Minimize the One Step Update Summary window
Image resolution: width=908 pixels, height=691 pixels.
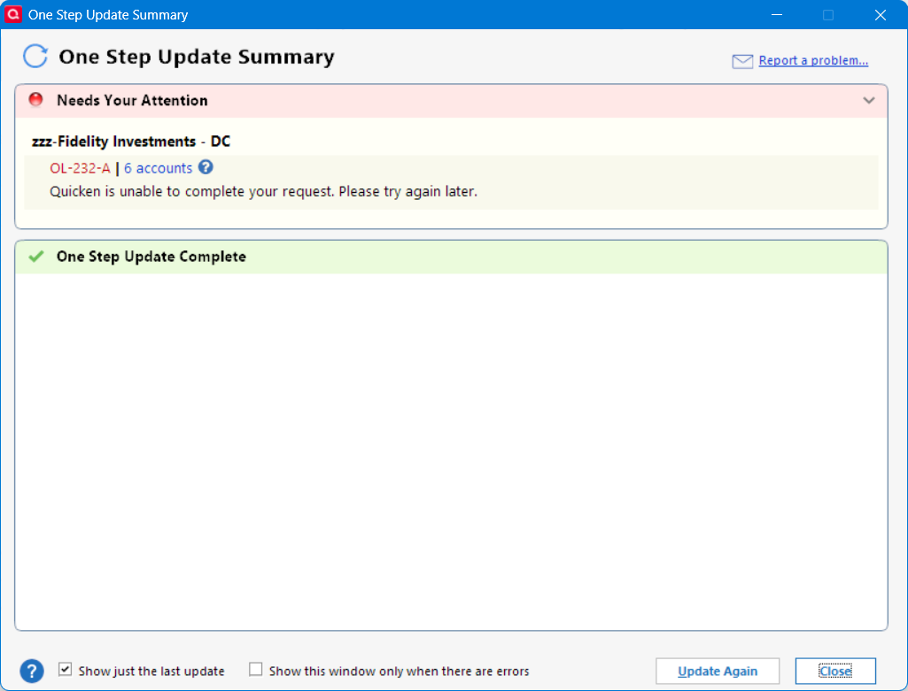(x=777, y=14)
